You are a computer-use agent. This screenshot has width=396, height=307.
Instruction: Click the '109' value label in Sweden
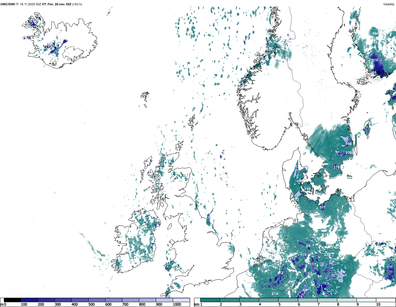[349, 153]
